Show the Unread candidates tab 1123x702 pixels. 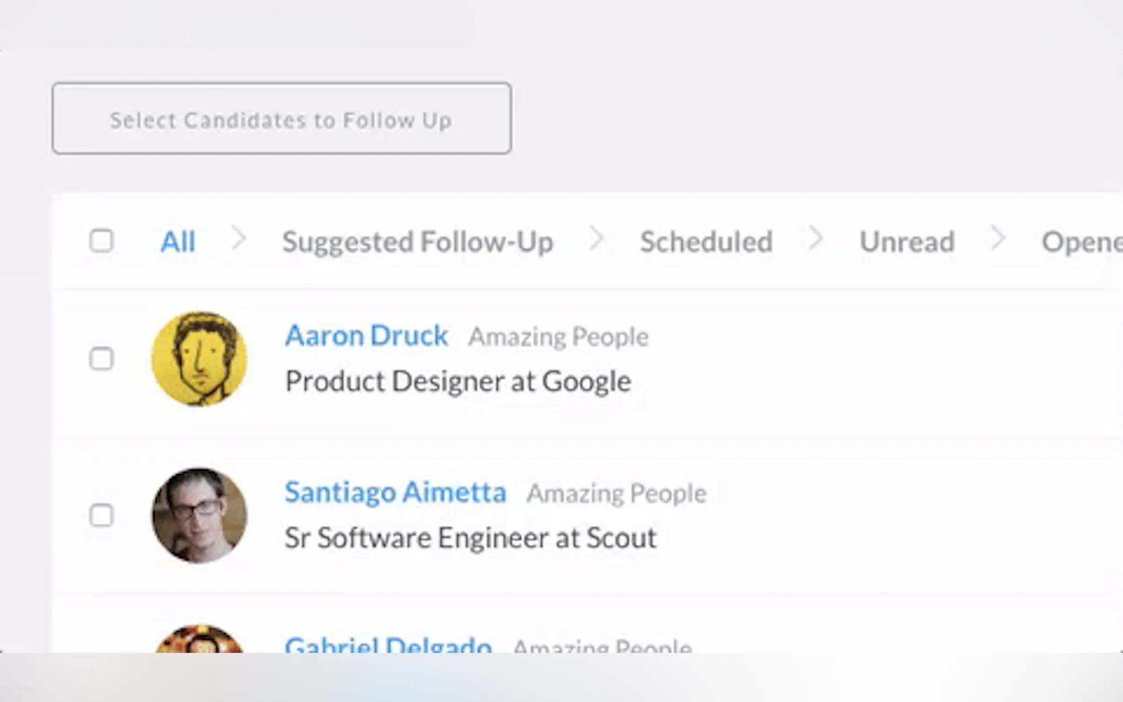(x=907, y=242)
